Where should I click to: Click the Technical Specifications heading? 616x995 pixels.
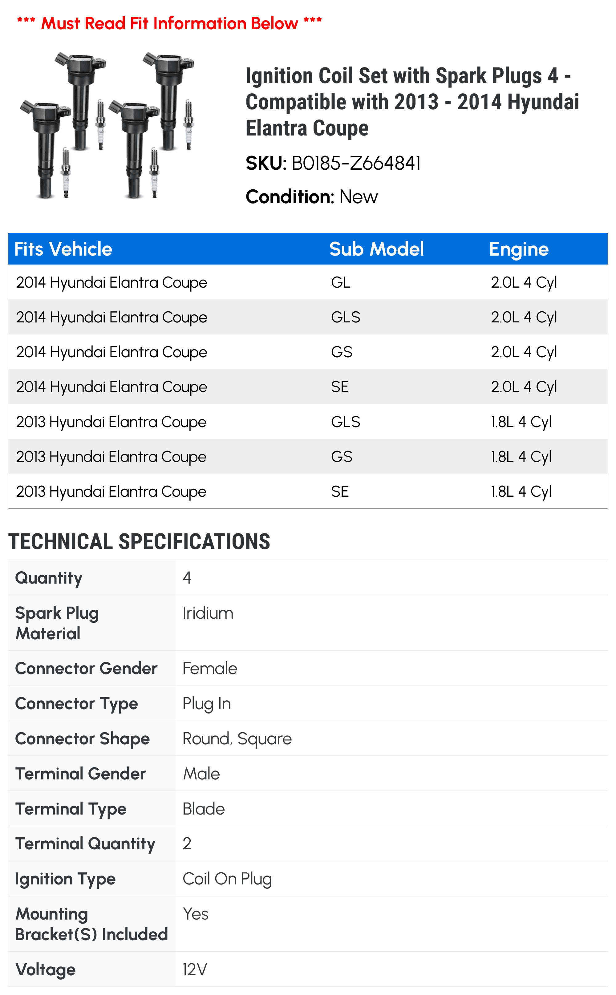139,542
